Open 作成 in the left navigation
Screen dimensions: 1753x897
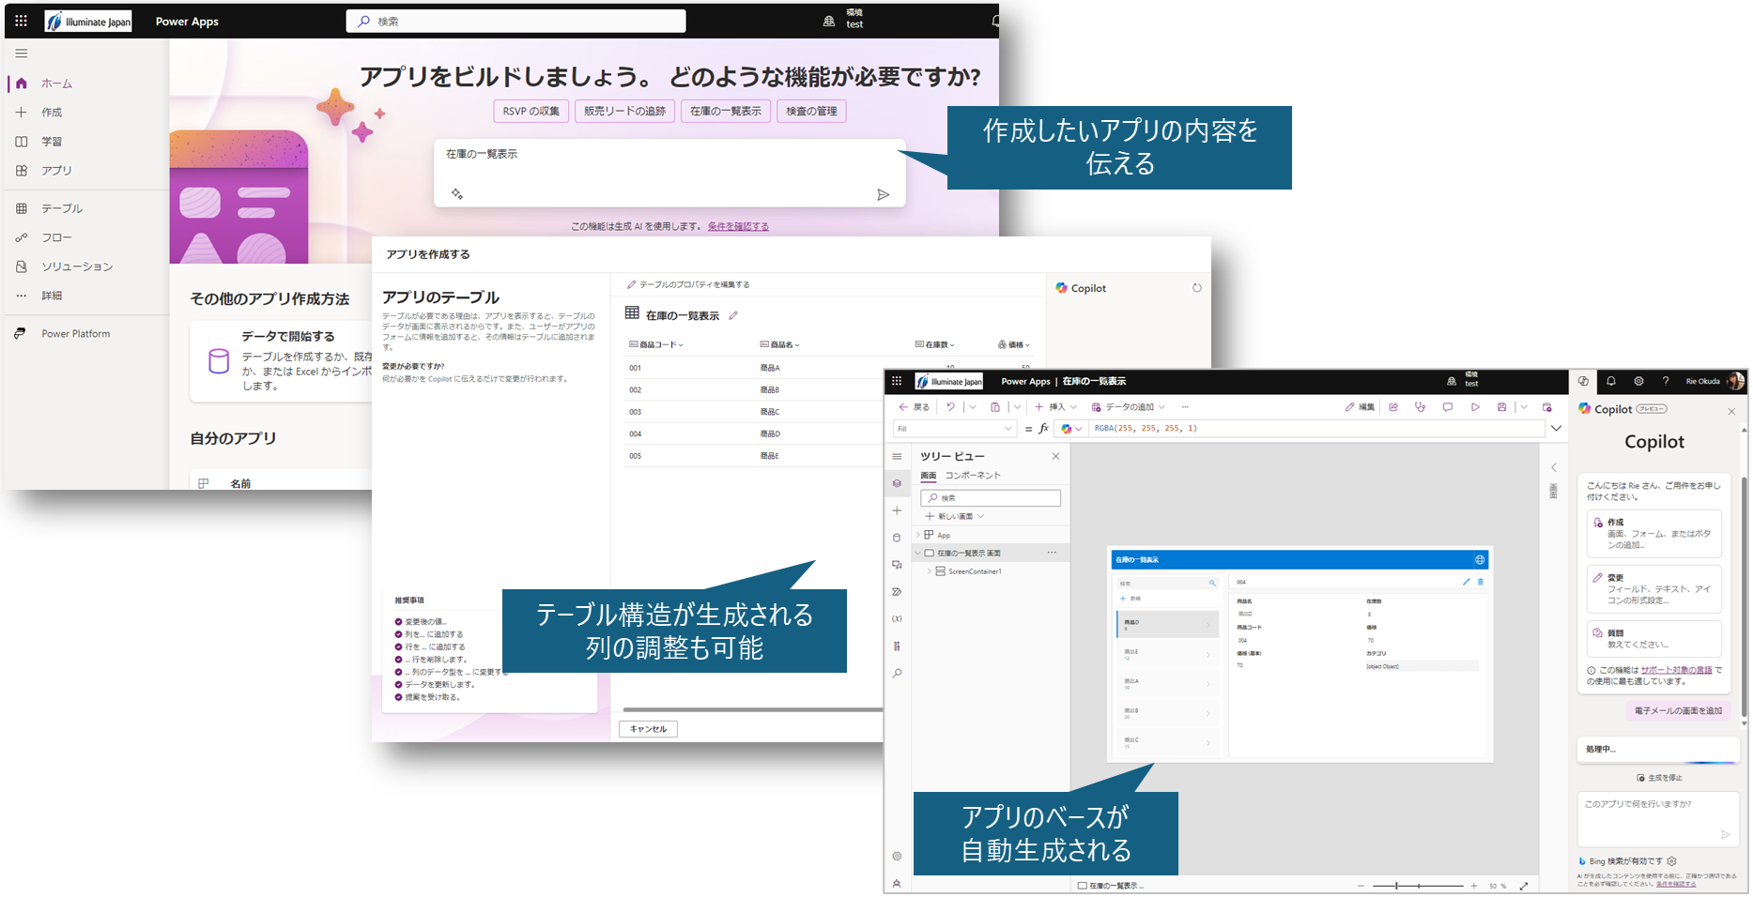52,113
